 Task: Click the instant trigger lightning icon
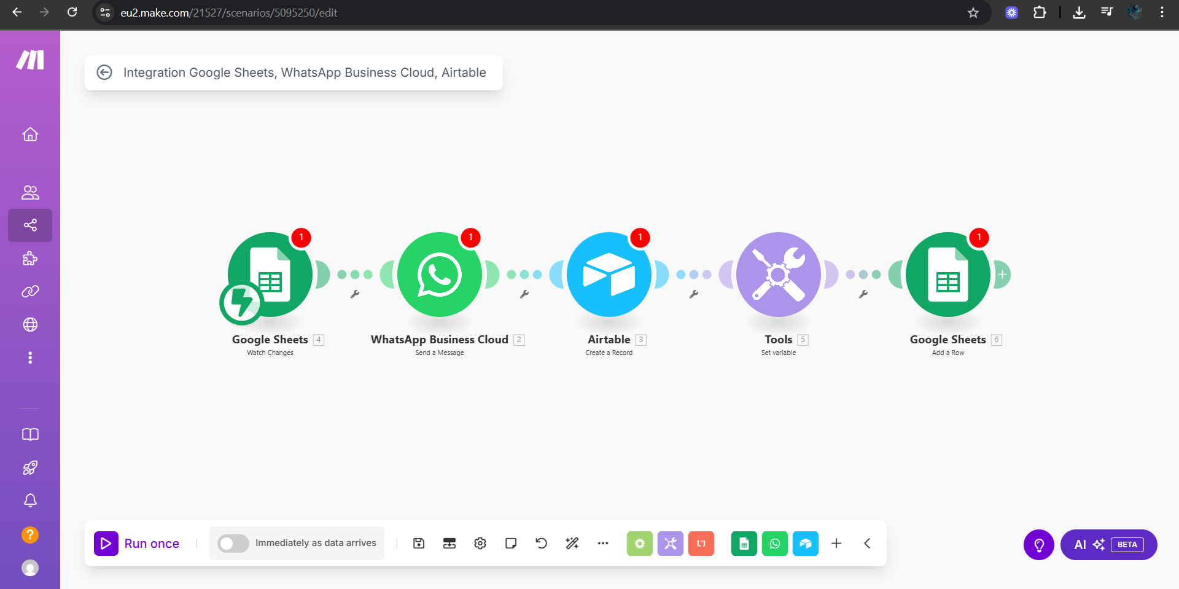tap(241, 303)
